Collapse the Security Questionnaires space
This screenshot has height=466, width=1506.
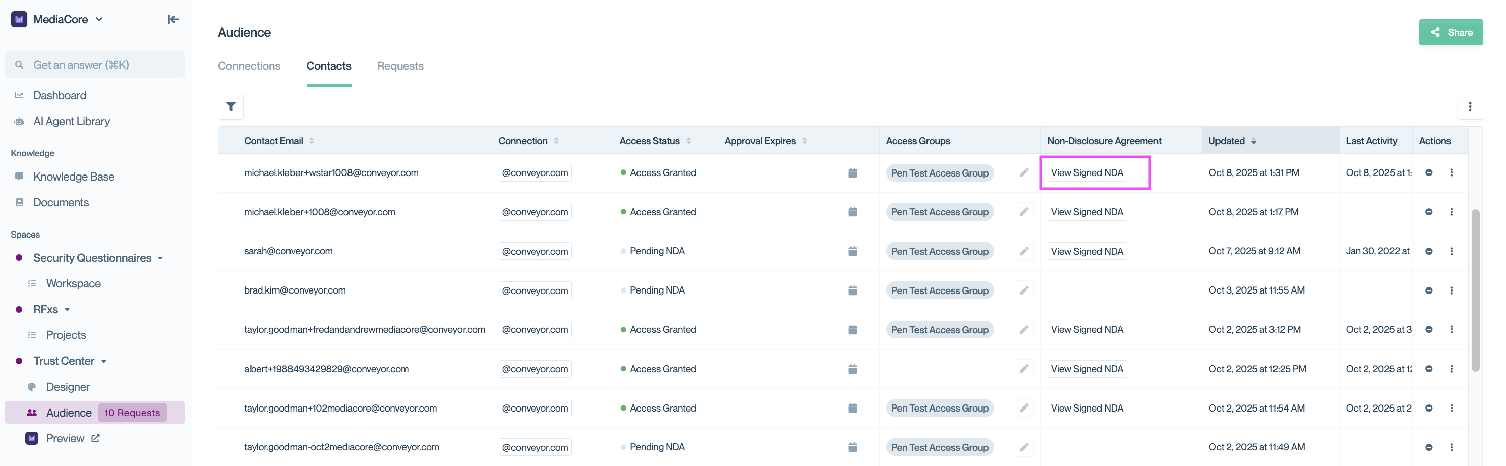coord(160,258)
